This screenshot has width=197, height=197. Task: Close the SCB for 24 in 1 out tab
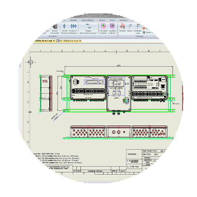click(54, 41)
